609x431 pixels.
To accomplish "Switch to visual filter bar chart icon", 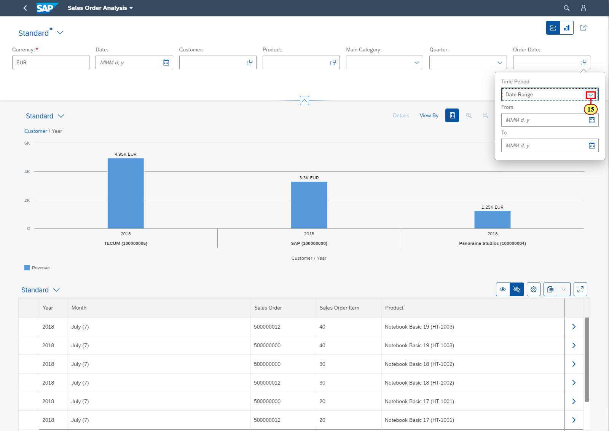I will click(567, 28).
